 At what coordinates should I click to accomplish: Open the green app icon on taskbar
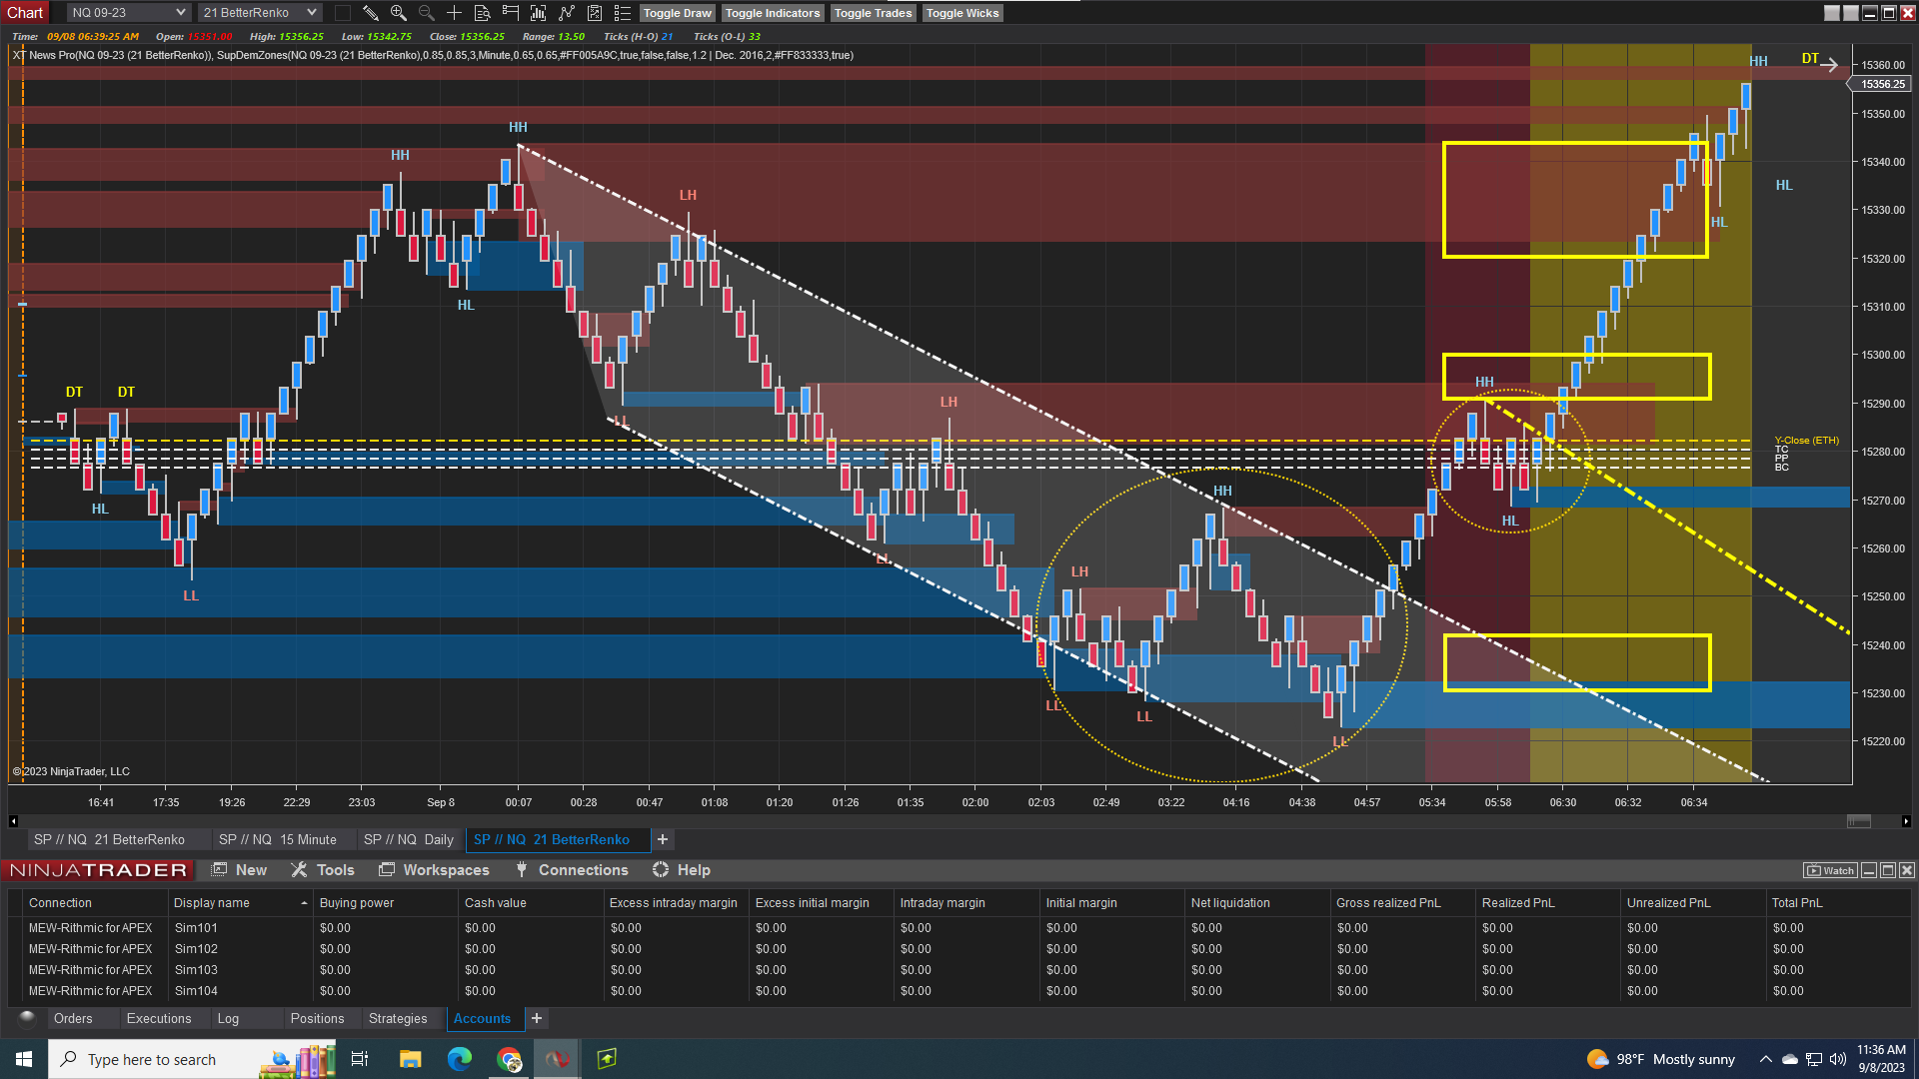(x=607, y=1059)
